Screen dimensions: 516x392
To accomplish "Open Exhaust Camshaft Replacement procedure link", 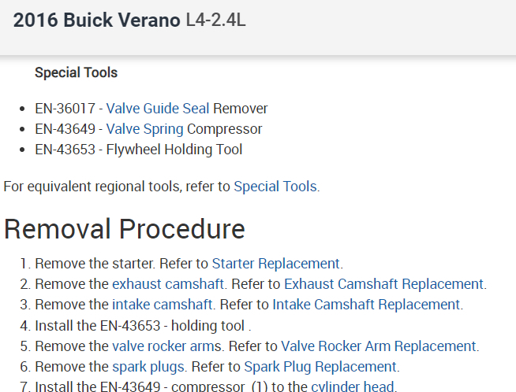I will pos(383,284).
